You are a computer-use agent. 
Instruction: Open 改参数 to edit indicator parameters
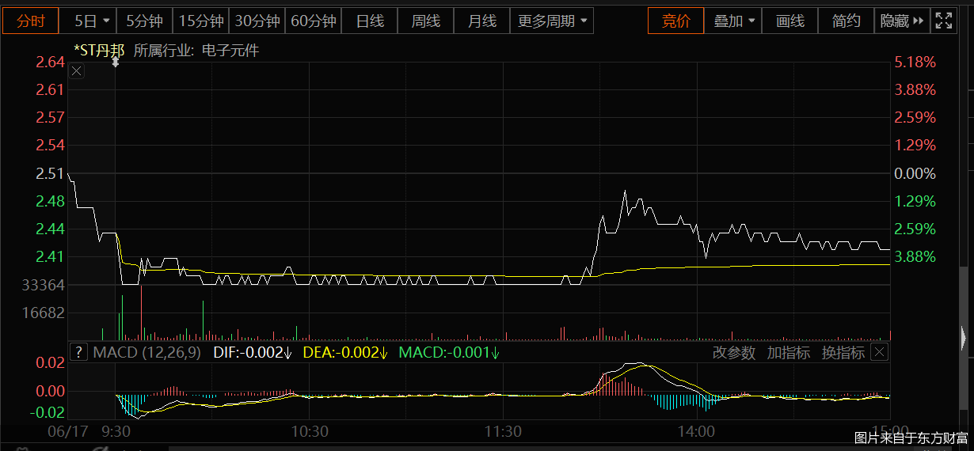(734, 353)
